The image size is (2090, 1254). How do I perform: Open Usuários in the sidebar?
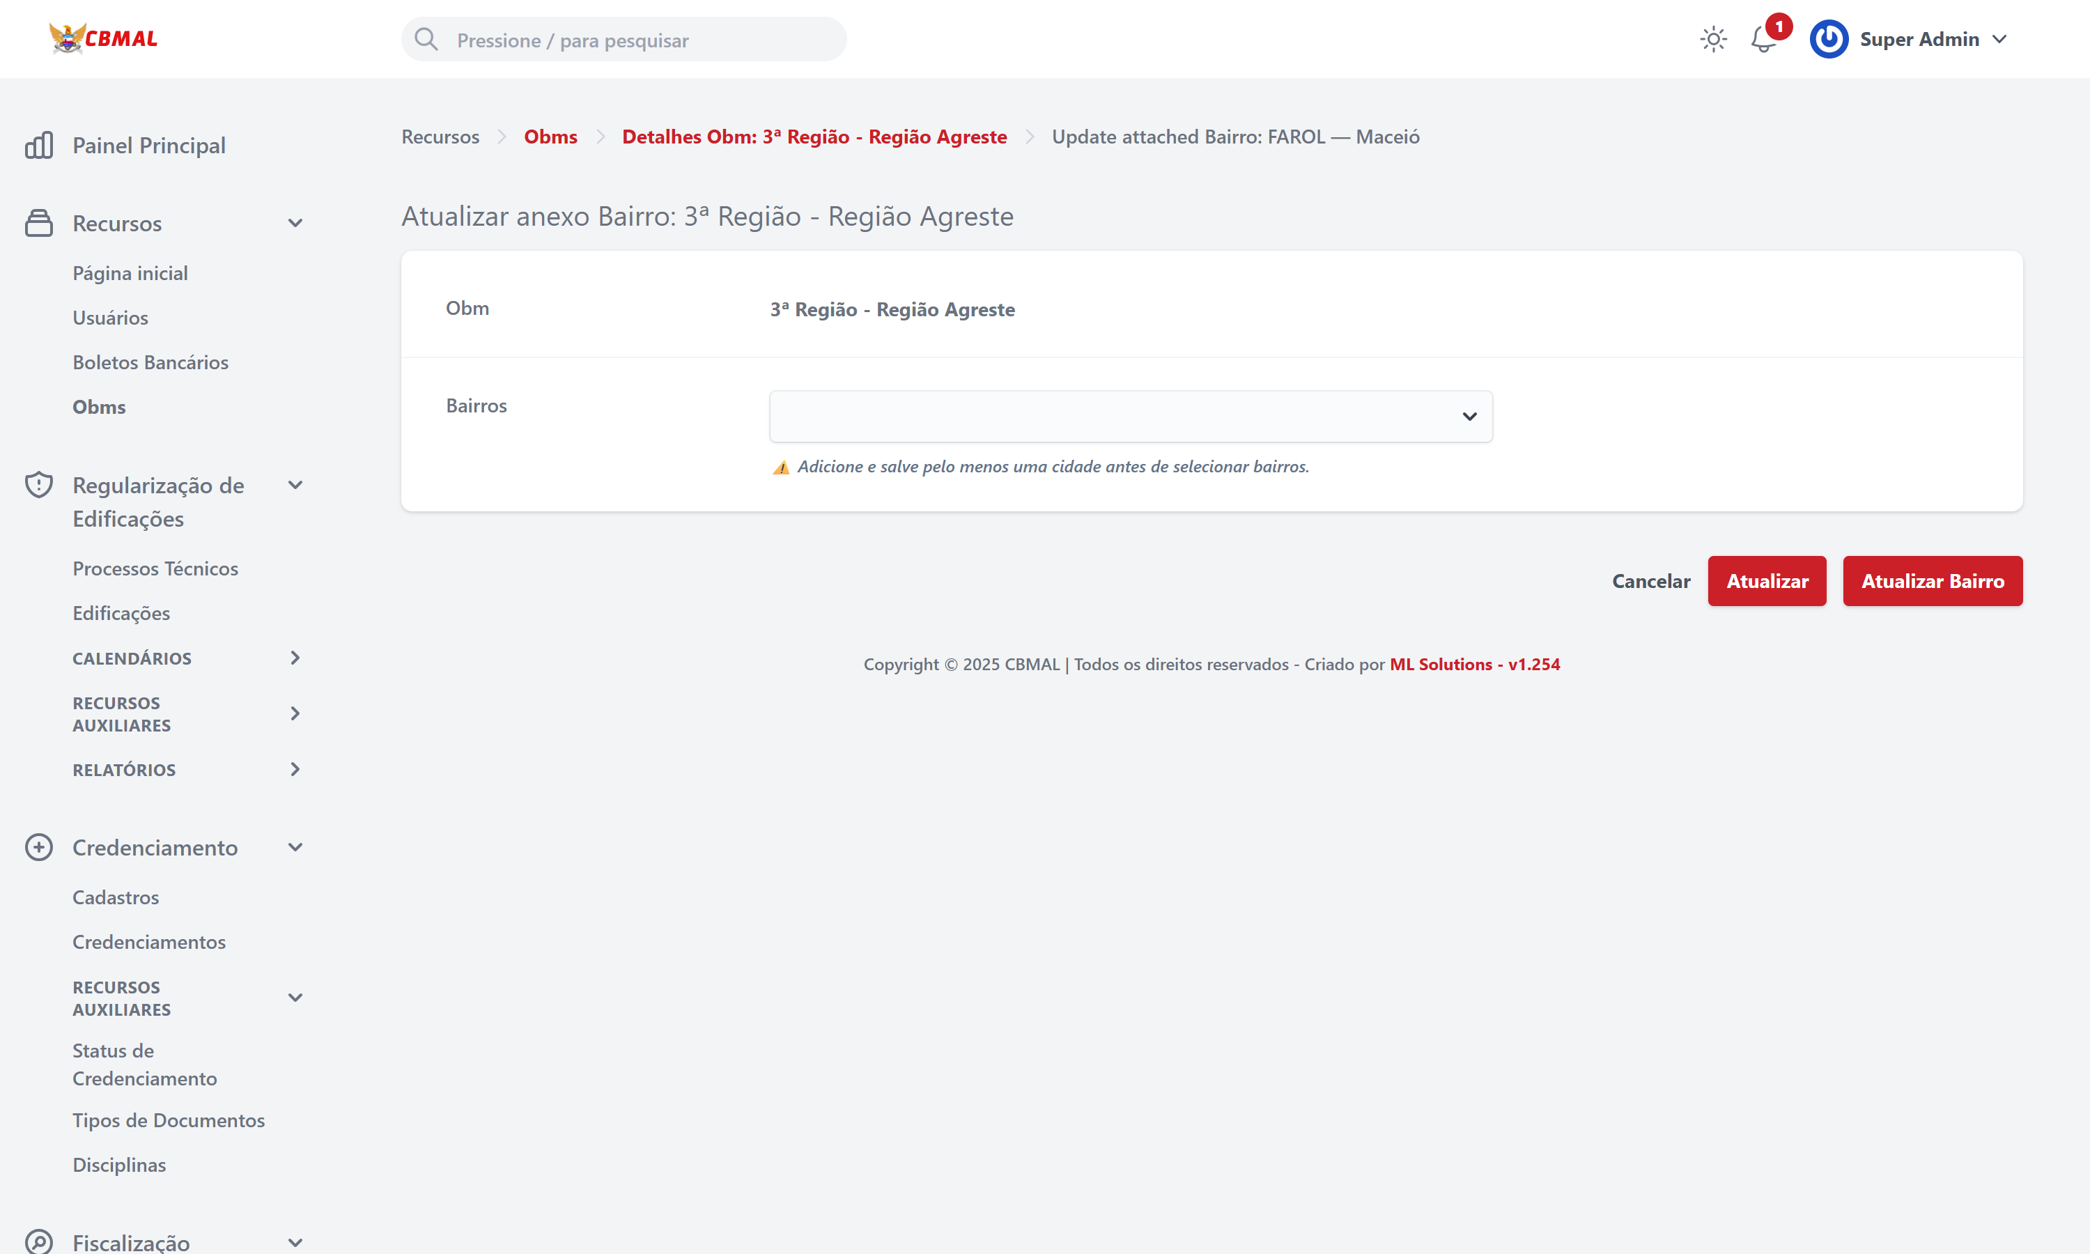click(x=110, y=318)
